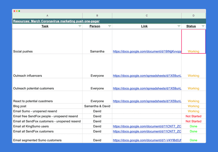Image resolution: width=218 pixels, height=152 pixels.
Task: Open the Task column filter icon
Action: (x=80, y=26)
